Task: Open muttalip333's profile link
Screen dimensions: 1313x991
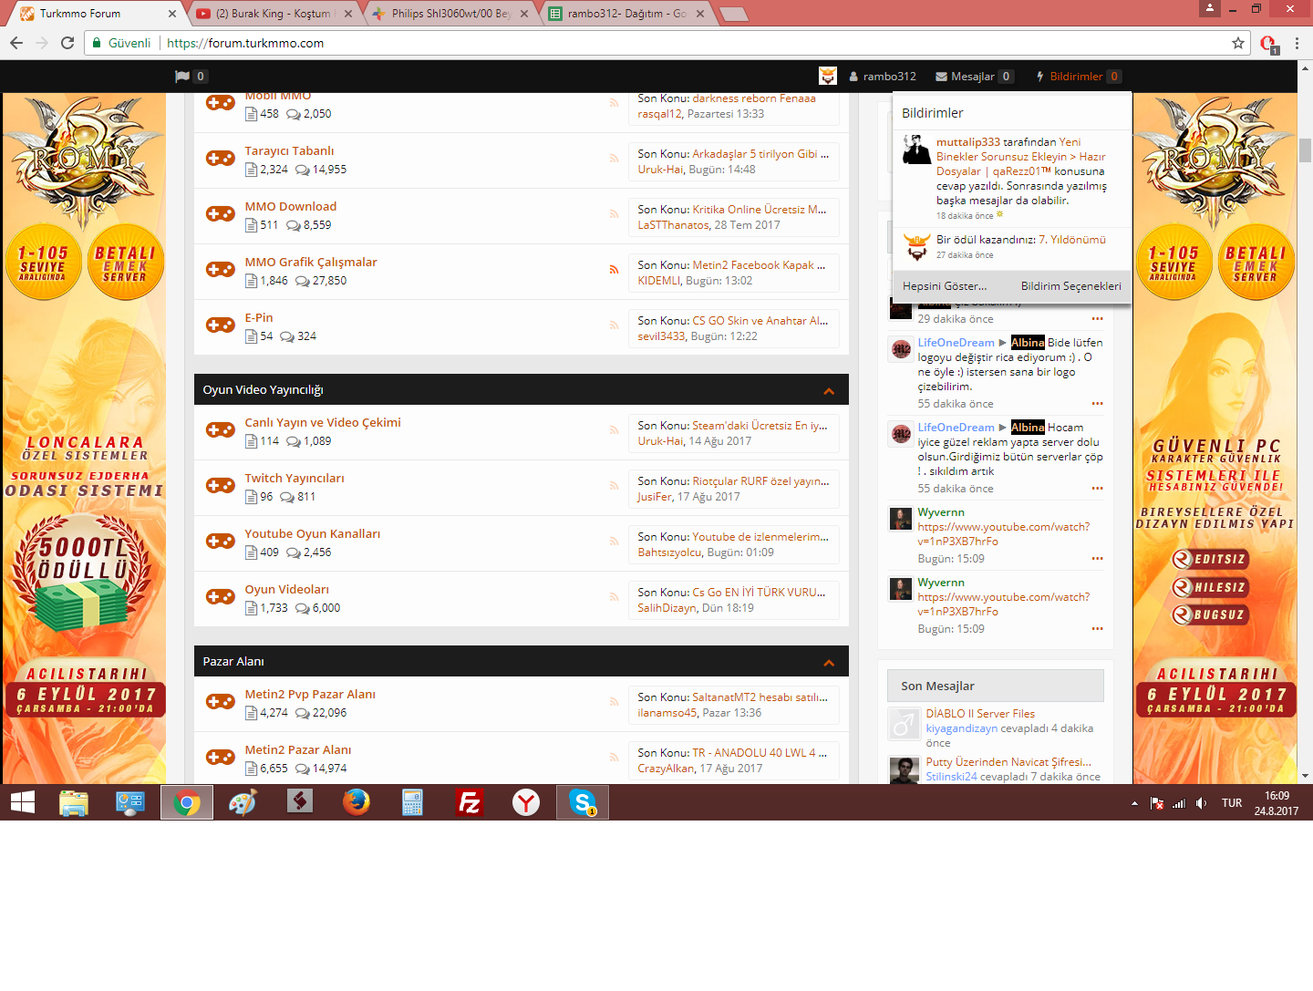Action: coord(968,142)
